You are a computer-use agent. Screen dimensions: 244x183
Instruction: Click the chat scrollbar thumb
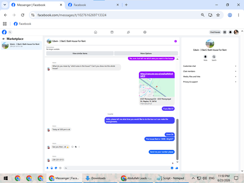(177, 140)
